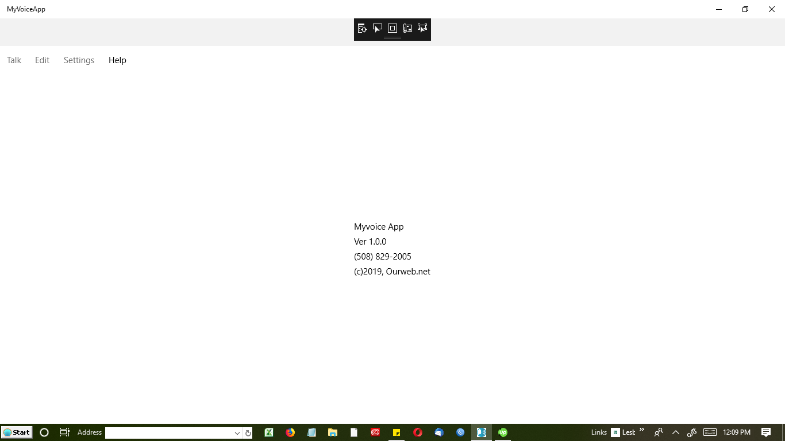Select the screen pointer capture tool
This screenshot has width=785, height=441.
378,28
